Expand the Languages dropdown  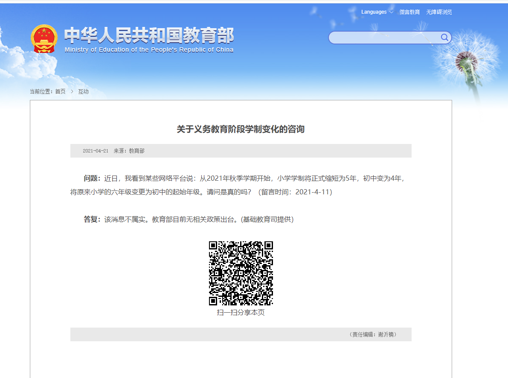377,12
